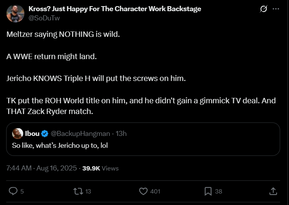Screen dimensions: 289x205
Task: Like the post with the heart icon
Action: click(x=143, y=191)
